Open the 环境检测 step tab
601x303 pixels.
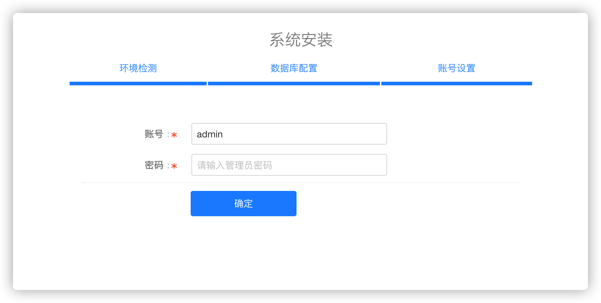(x=138, y=68)
